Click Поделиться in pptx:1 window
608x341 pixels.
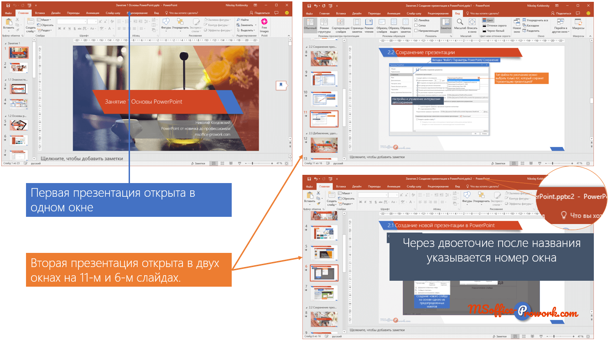click(561, 13)
